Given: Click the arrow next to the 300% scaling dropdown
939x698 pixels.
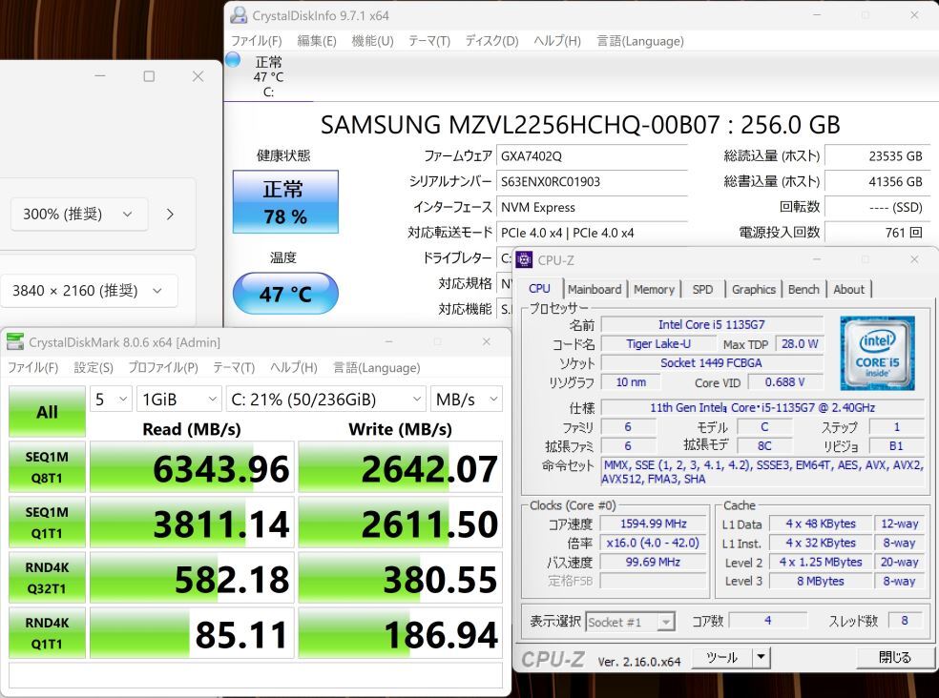Looking at the screenshot, I should coord(170,214).
